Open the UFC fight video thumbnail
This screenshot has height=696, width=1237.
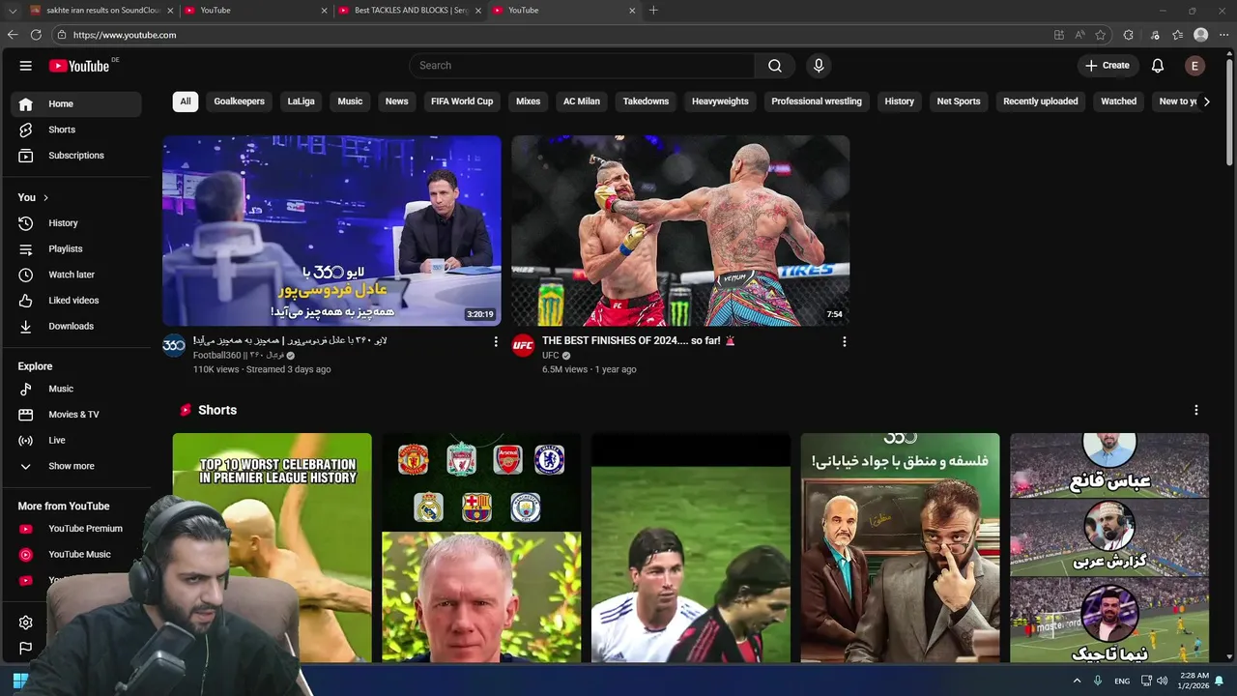coord(680,230)
